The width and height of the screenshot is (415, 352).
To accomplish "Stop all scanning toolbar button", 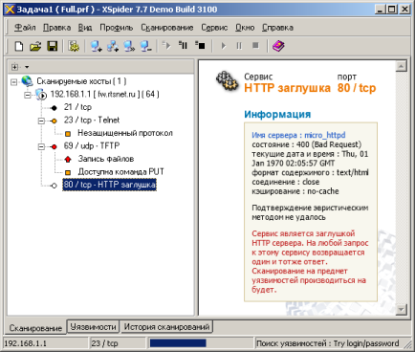I will pos(255,46).
